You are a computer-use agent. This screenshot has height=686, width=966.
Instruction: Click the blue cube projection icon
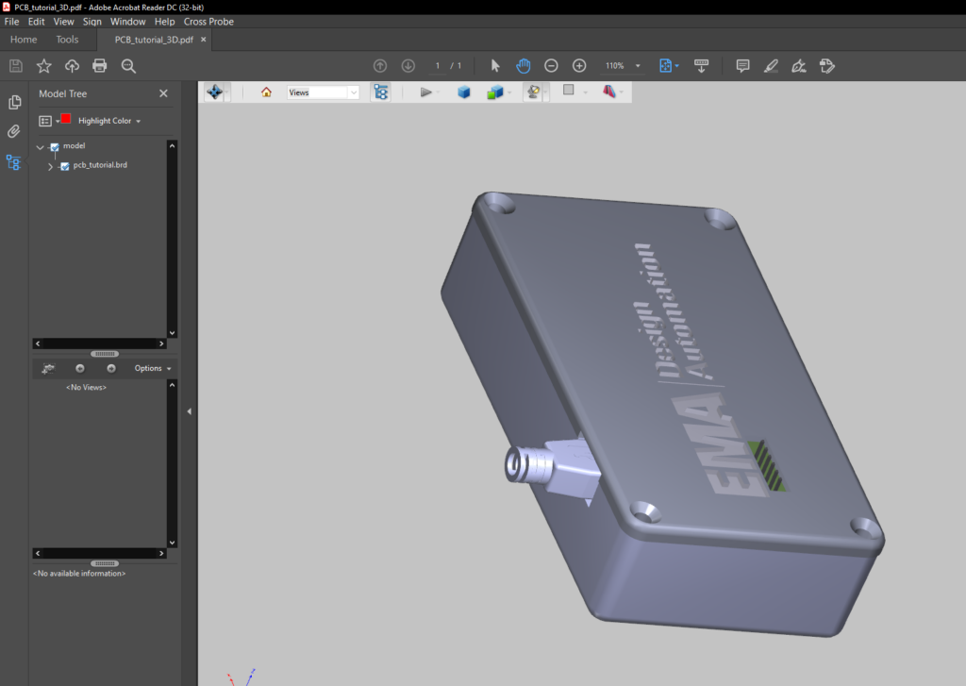point(464,92)
